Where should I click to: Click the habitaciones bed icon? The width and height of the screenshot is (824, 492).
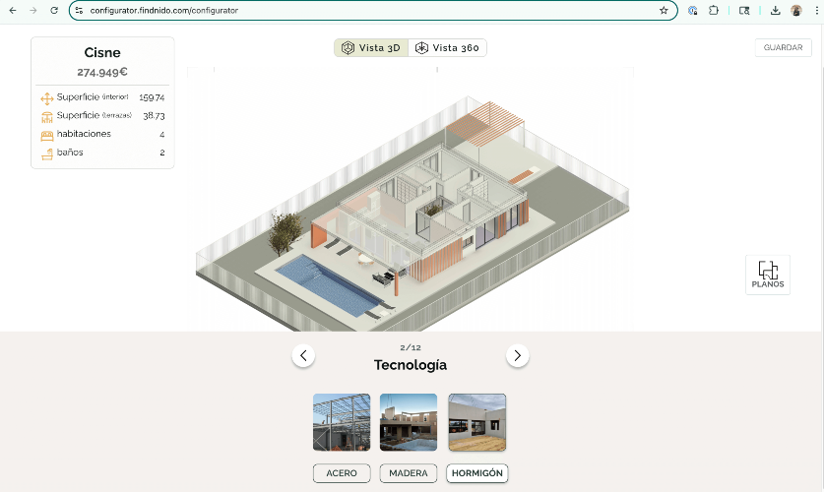click(x=47, y=136)
